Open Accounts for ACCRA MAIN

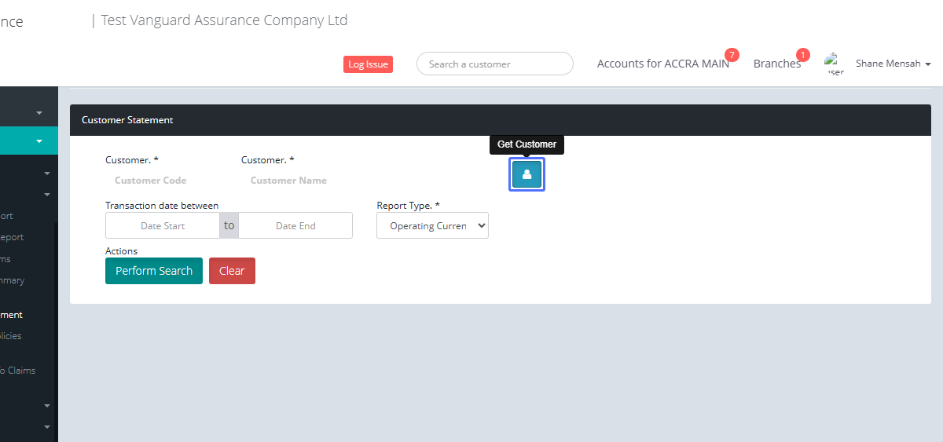tap(662, 64)
